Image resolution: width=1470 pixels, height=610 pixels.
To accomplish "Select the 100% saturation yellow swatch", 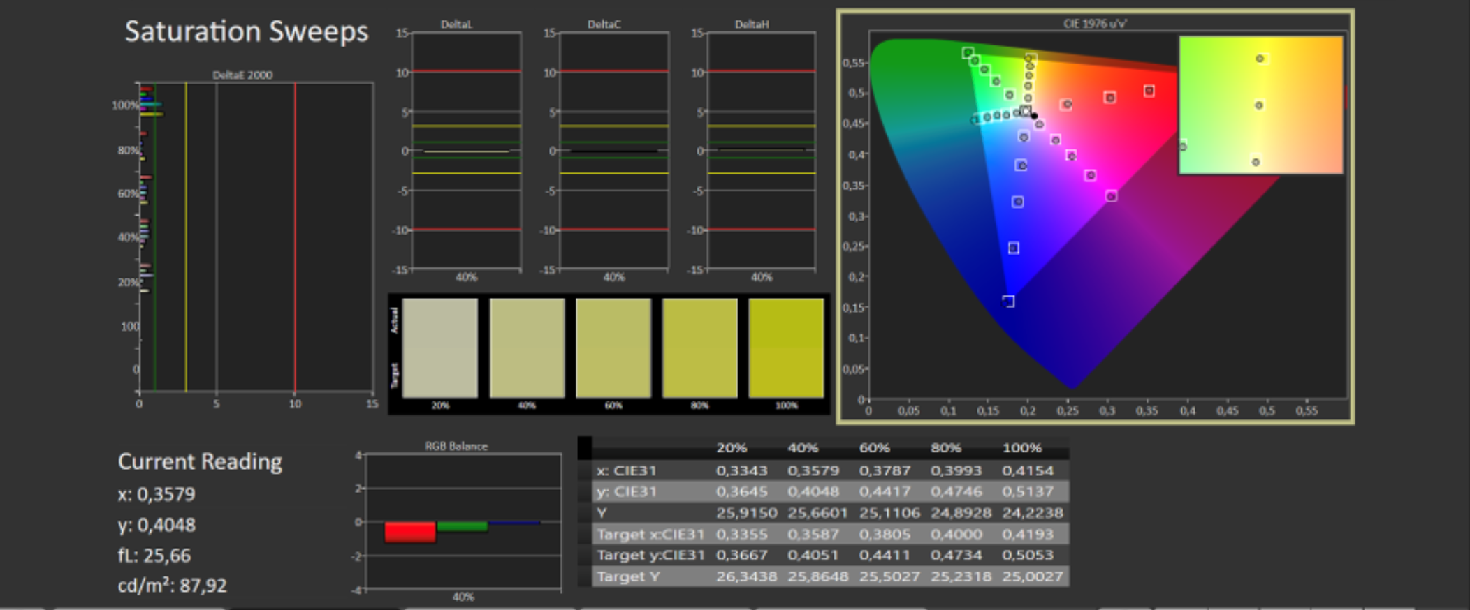I will (786, 348).
